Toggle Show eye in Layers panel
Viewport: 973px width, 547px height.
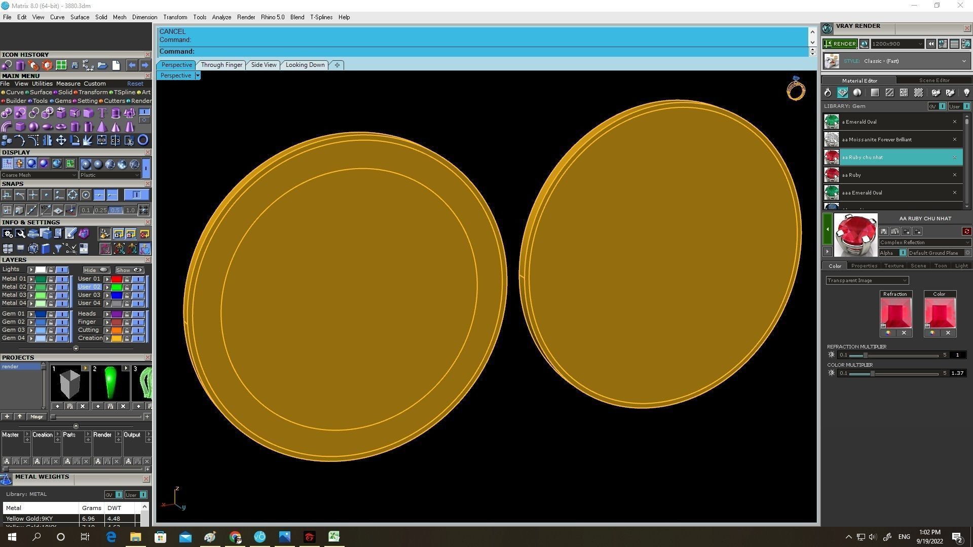137,270
